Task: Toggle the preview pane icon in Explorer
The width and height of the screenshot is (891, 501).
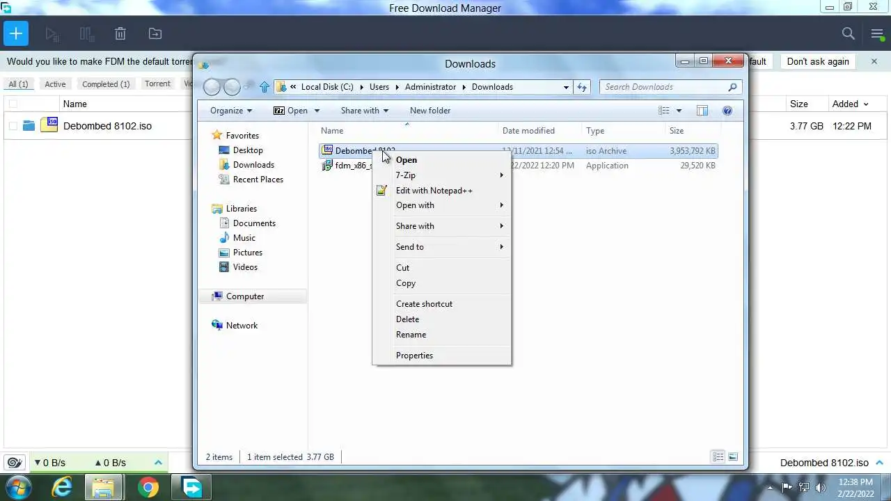Action: [702, 111]
